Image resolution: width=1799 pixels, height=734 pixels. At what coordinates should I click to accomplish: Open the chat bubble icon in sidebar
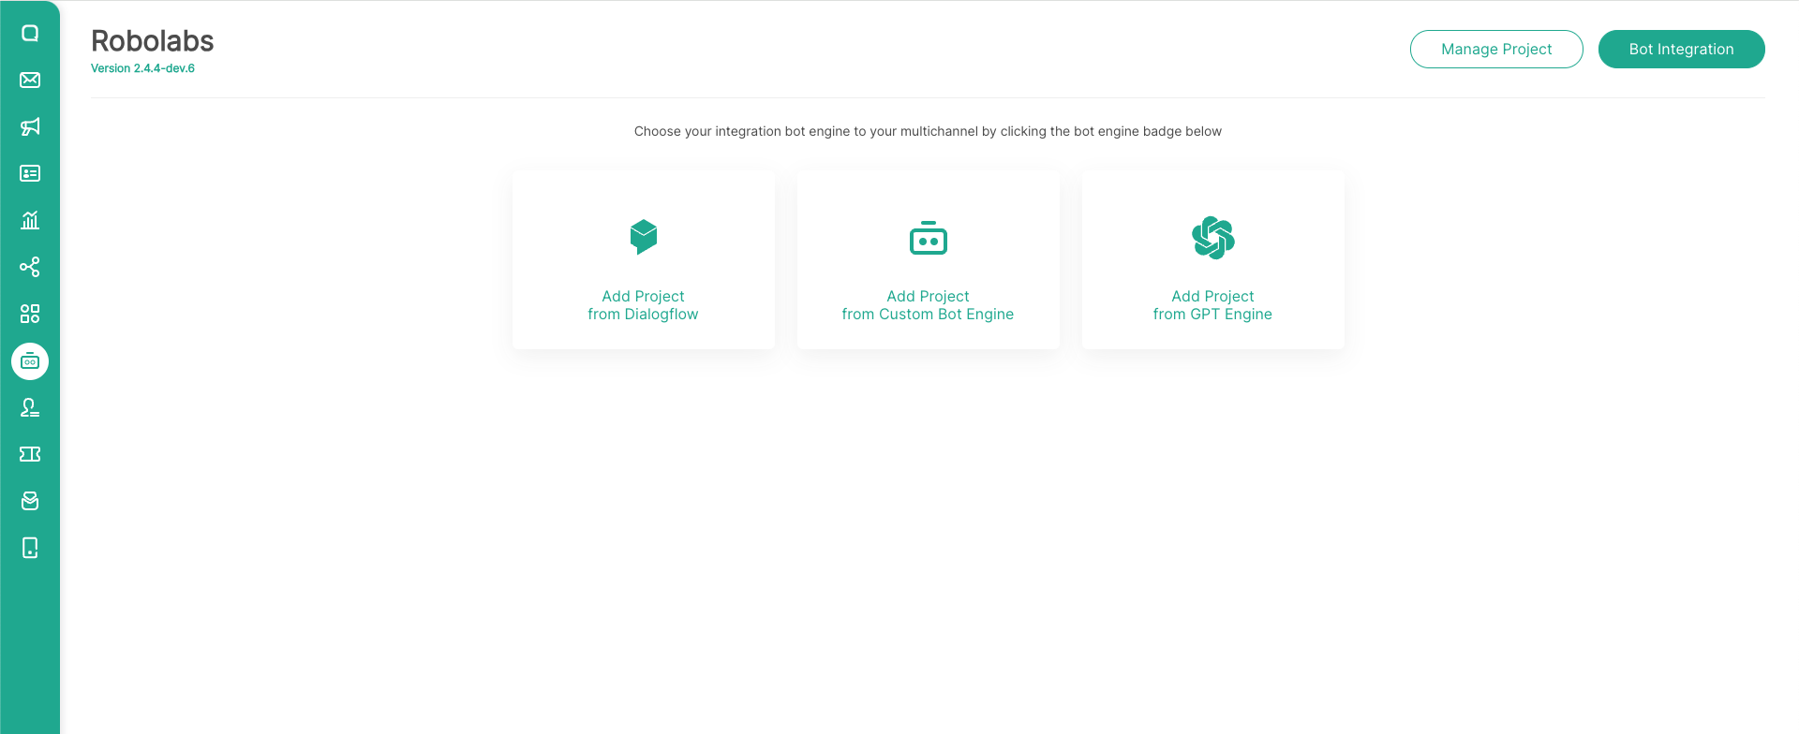(x=30, y=34)
